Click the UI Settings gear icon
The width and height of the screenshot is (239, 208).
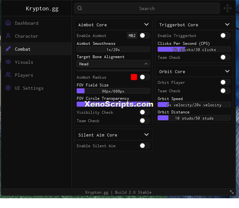[x=8, y=88]
